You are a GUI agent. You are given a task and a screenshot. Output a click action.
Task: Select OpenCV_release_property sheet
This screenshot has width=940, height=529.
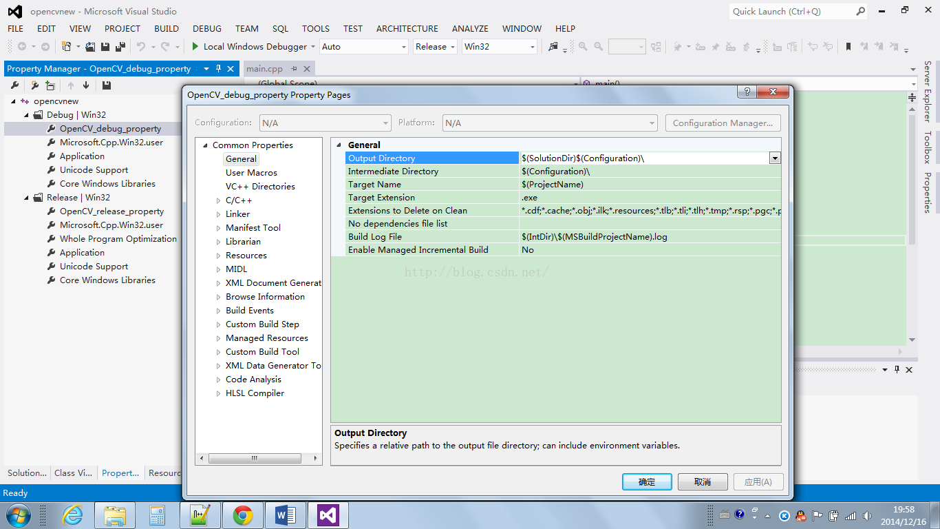click(111, 211)
